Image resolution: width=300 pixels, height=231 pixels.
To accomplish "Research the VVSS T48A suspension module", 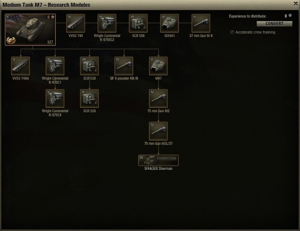I will (x=21, y=66).
